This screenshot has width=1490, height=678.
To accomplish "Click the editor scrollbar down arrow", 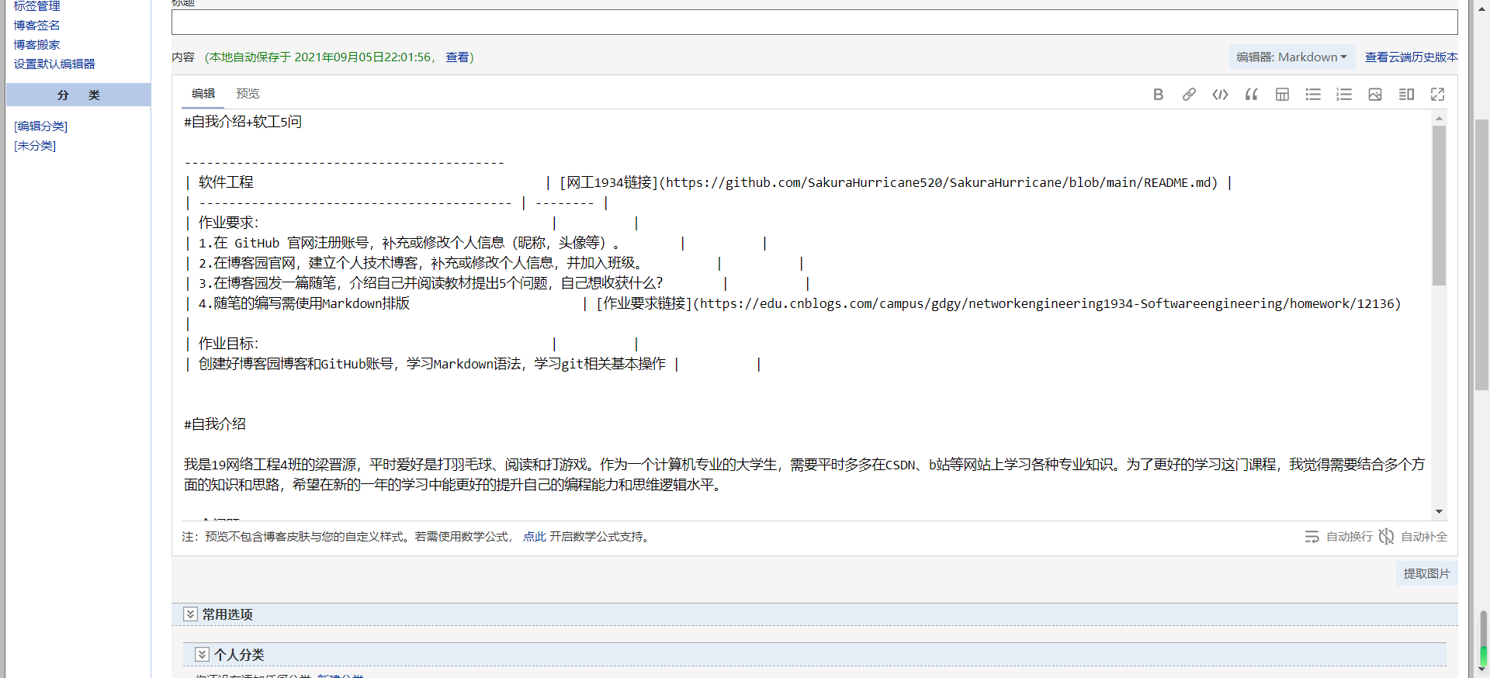I will pos(1439,511).
